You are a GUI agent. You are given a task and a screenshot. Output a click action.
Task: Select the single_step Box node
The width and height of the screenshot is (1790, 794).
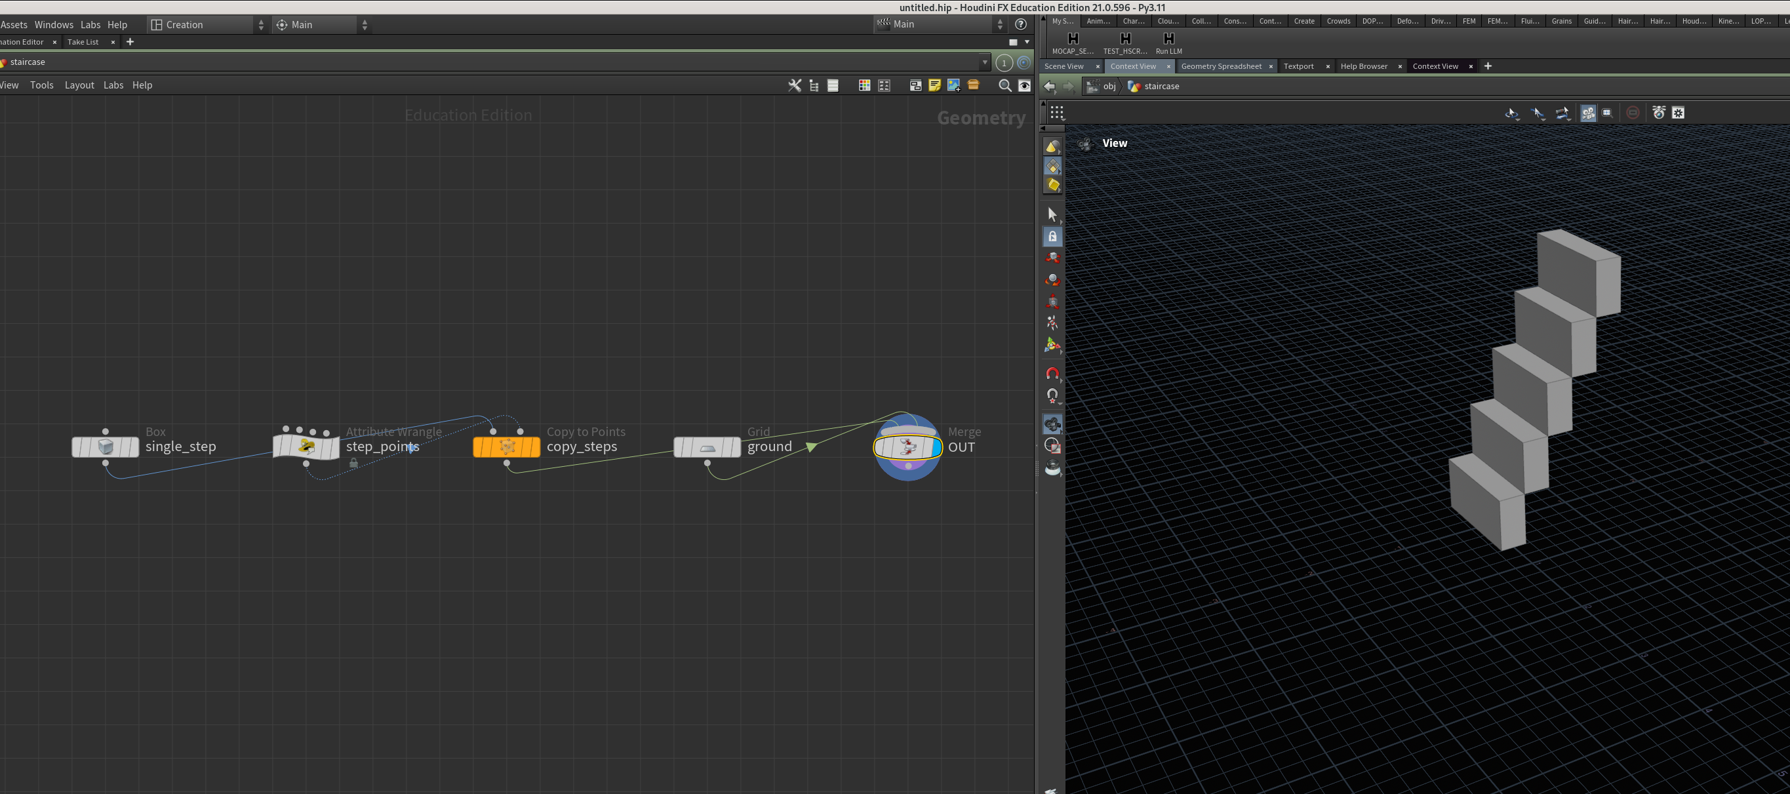pos(106,447)
